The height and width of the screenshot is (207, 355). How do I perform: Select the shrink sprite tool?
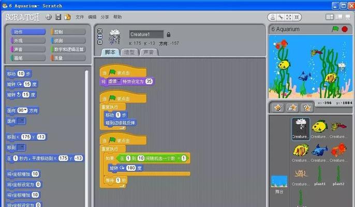297,17
